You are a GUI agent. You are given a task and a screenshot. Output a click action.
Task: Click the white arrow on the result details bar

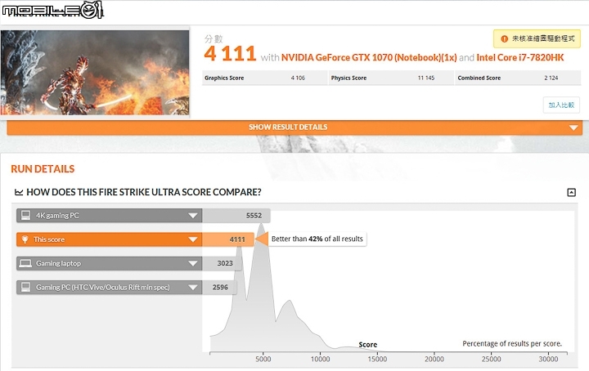coord(573,128)
